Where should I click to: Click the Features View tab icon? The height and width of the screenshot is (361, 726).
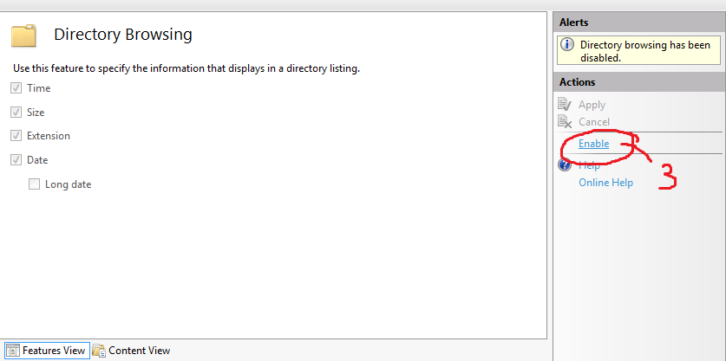13,351
